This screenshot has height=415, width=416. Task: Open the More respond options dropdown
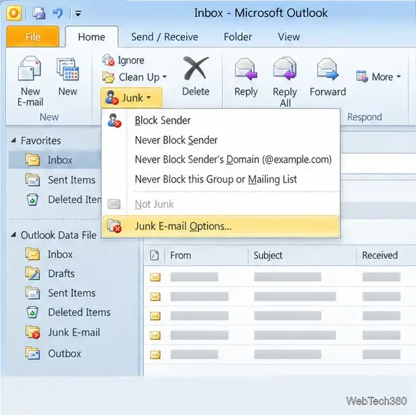point(378,77)
